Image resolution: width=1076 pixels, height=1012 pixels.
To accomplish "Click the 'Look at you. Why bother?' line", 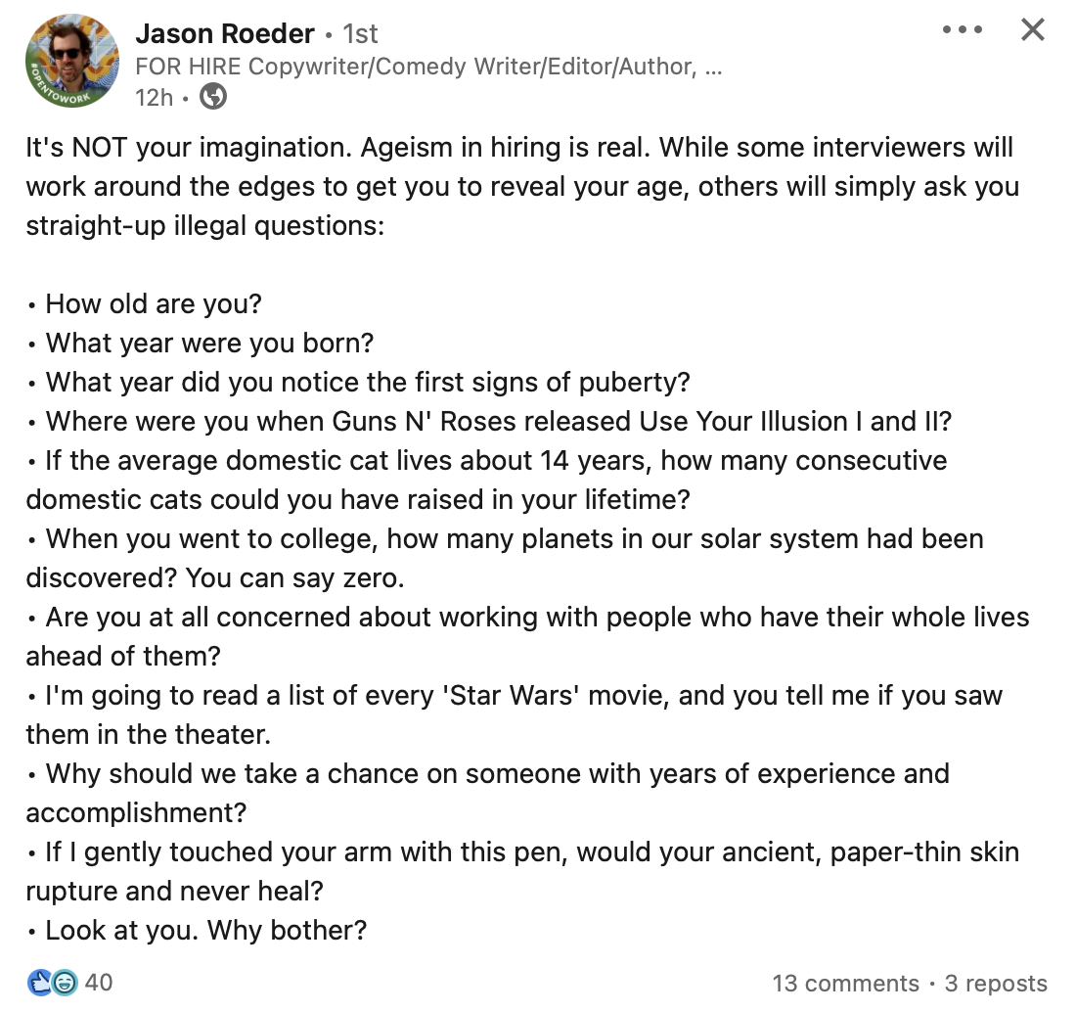I will 205,930.
